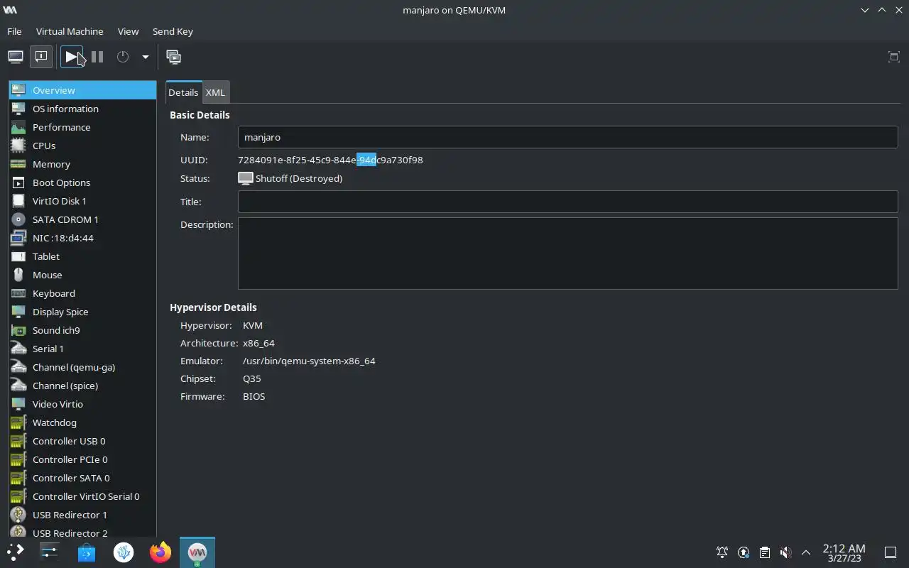This screenshot has height=568, width=909.
Task: Select the Watchdog icon
Action: pyautogui.click(x=18, y=422)
